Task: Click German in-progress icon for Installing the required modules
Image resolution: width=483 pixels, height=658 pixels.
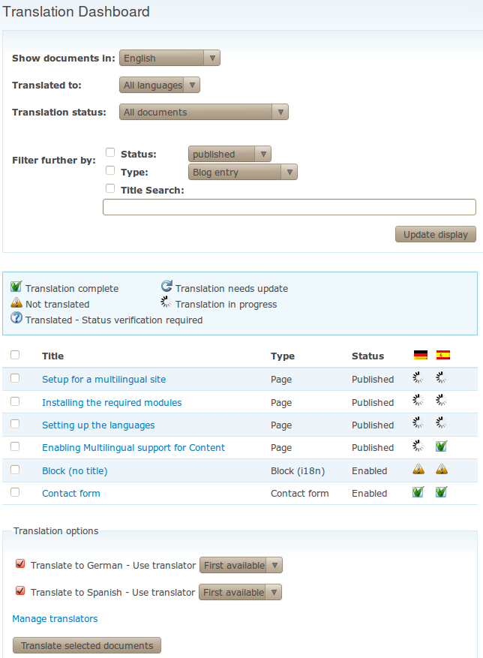Action: pos(418,401)
